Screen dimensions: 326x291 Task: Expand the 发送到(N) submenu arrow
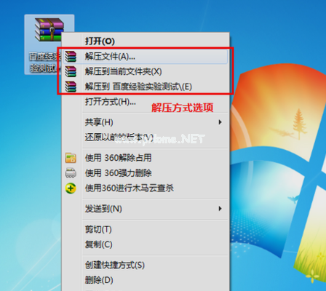(x=220, y=209)
